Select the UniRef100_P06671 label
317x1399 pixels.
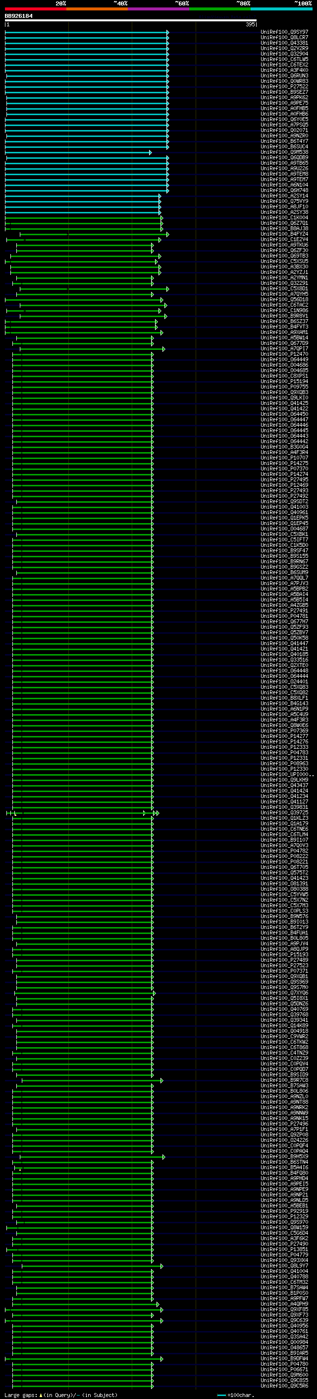pyautogui.click(x=284, y=1369)
